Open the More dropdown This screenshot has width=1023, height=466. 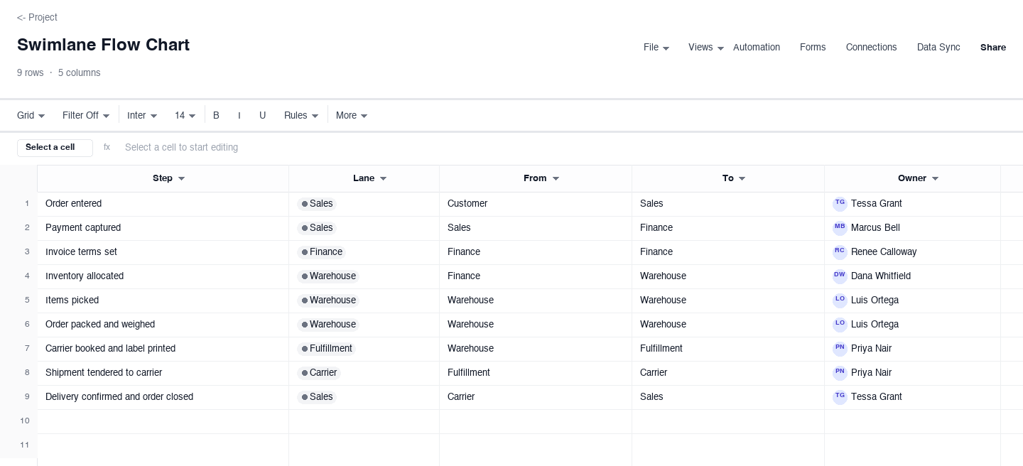click(x=352, y=116)
